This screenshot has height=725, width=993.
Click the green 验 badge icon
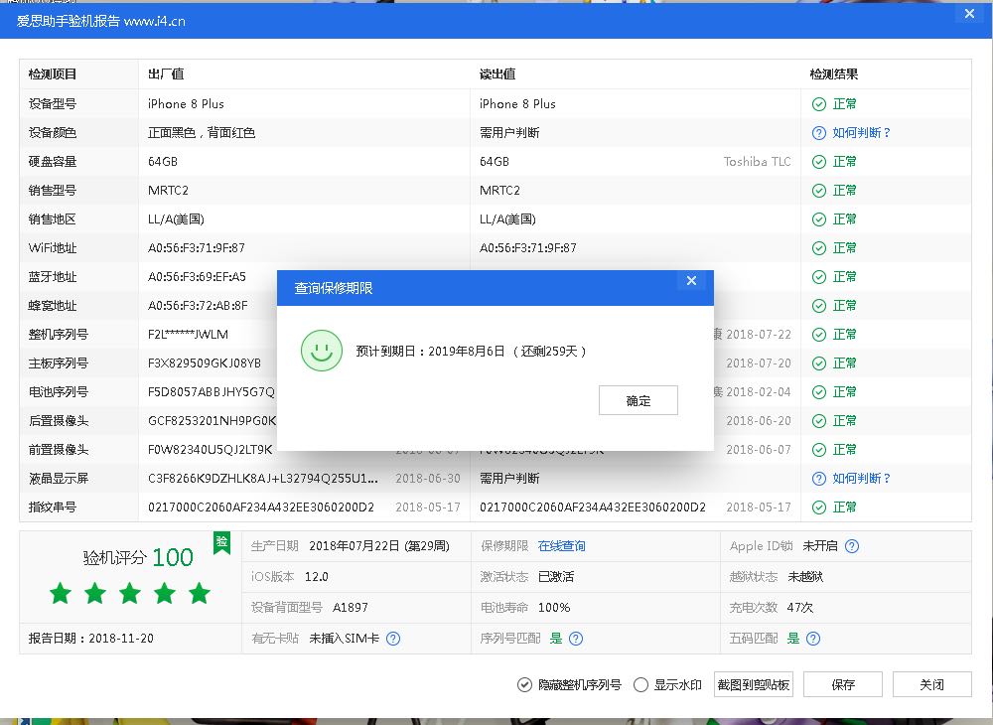[x=221, y=542]
